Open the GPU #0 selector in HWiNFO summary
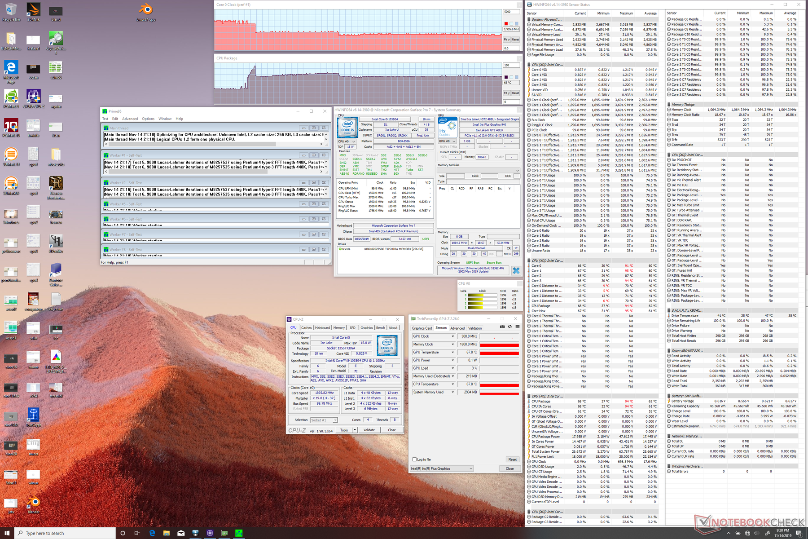 click(447, 141)
